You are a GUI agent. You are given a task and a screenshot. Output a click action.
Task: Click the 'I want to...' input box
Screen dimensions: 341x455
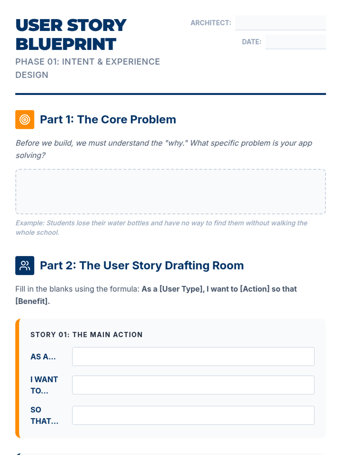(193, 385)
